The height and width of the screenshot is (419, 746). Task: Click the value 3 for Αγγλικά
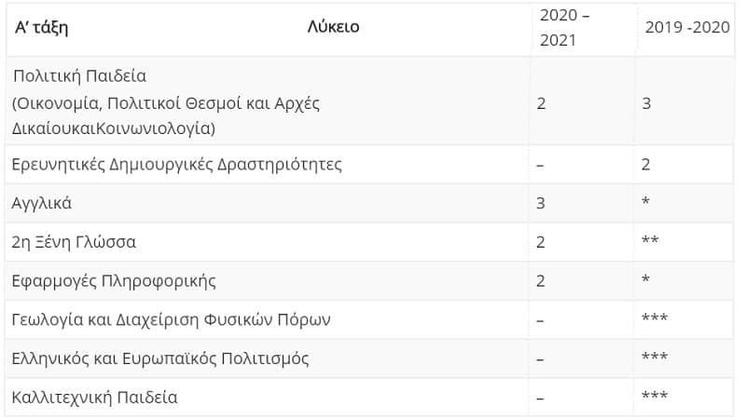(x=541, y=203)
